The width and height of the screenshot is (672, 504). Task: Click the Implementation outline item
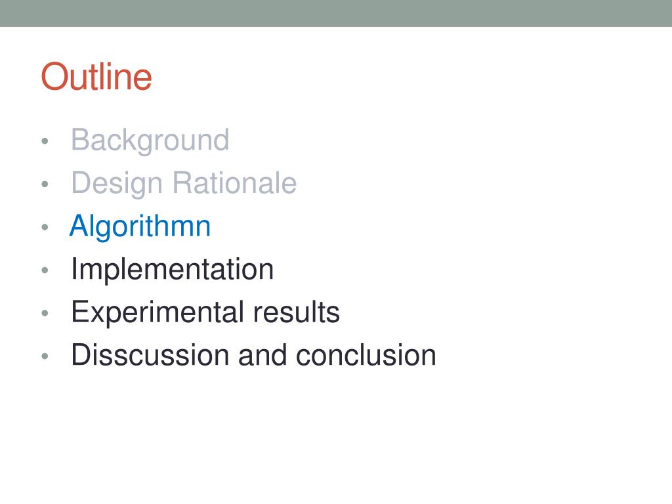[x=172, y=269]
